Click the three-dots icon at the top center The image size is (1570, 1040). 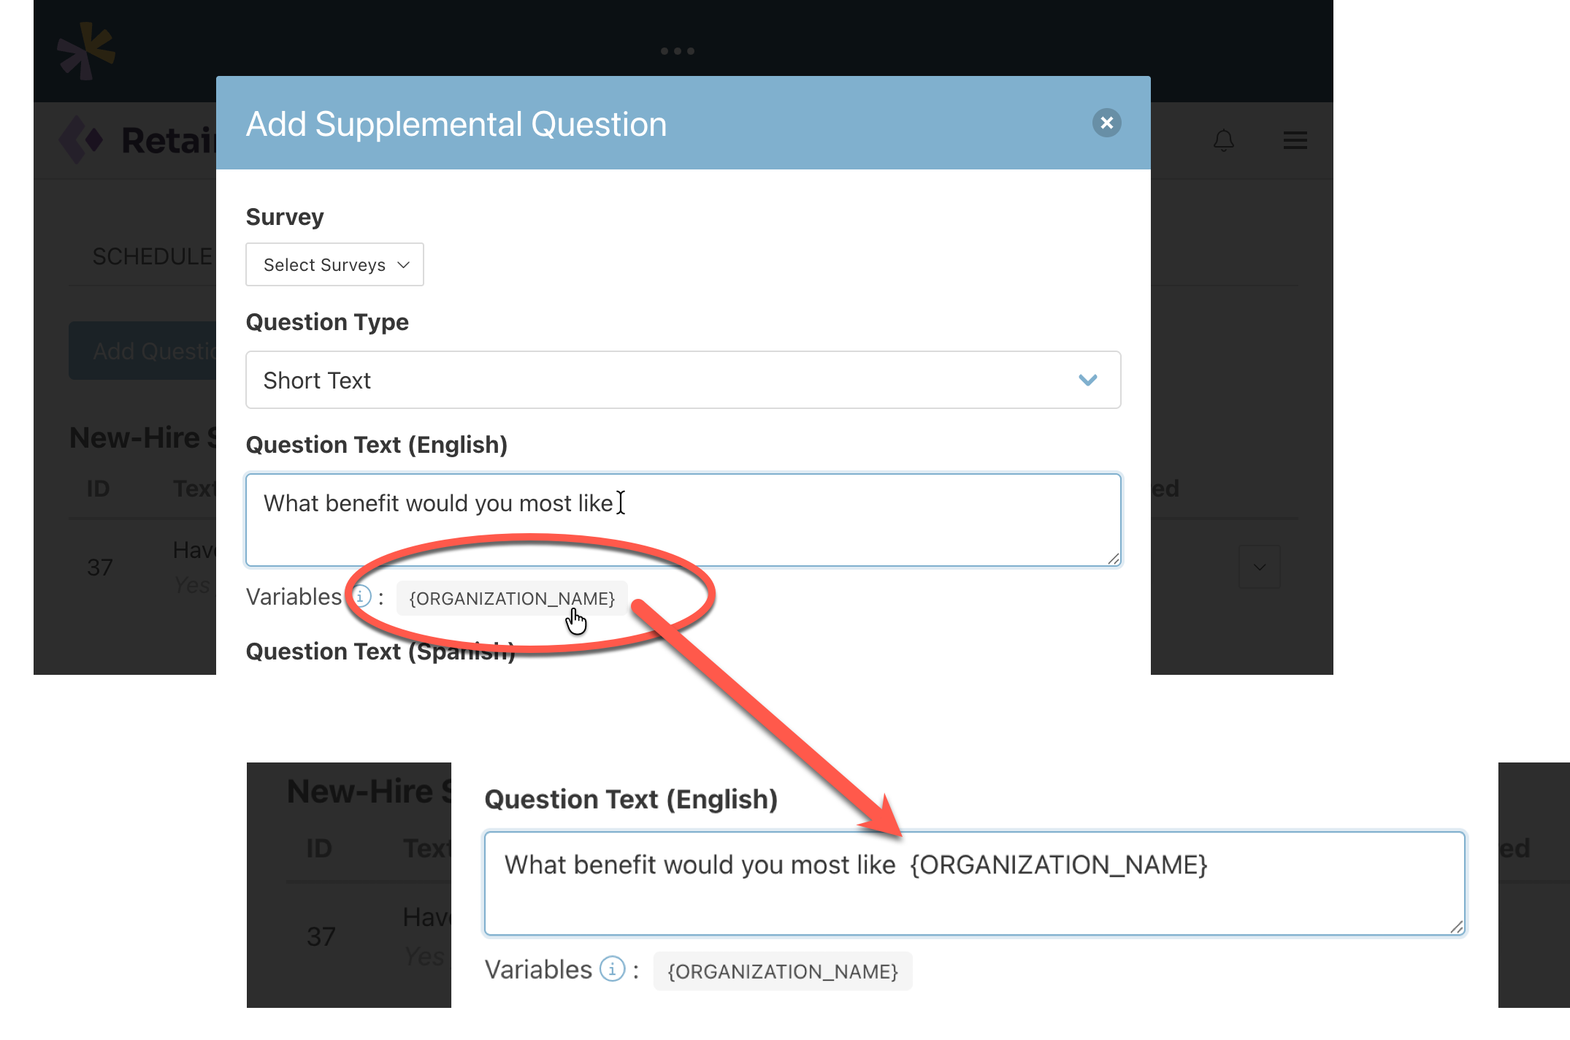[677, 51]
